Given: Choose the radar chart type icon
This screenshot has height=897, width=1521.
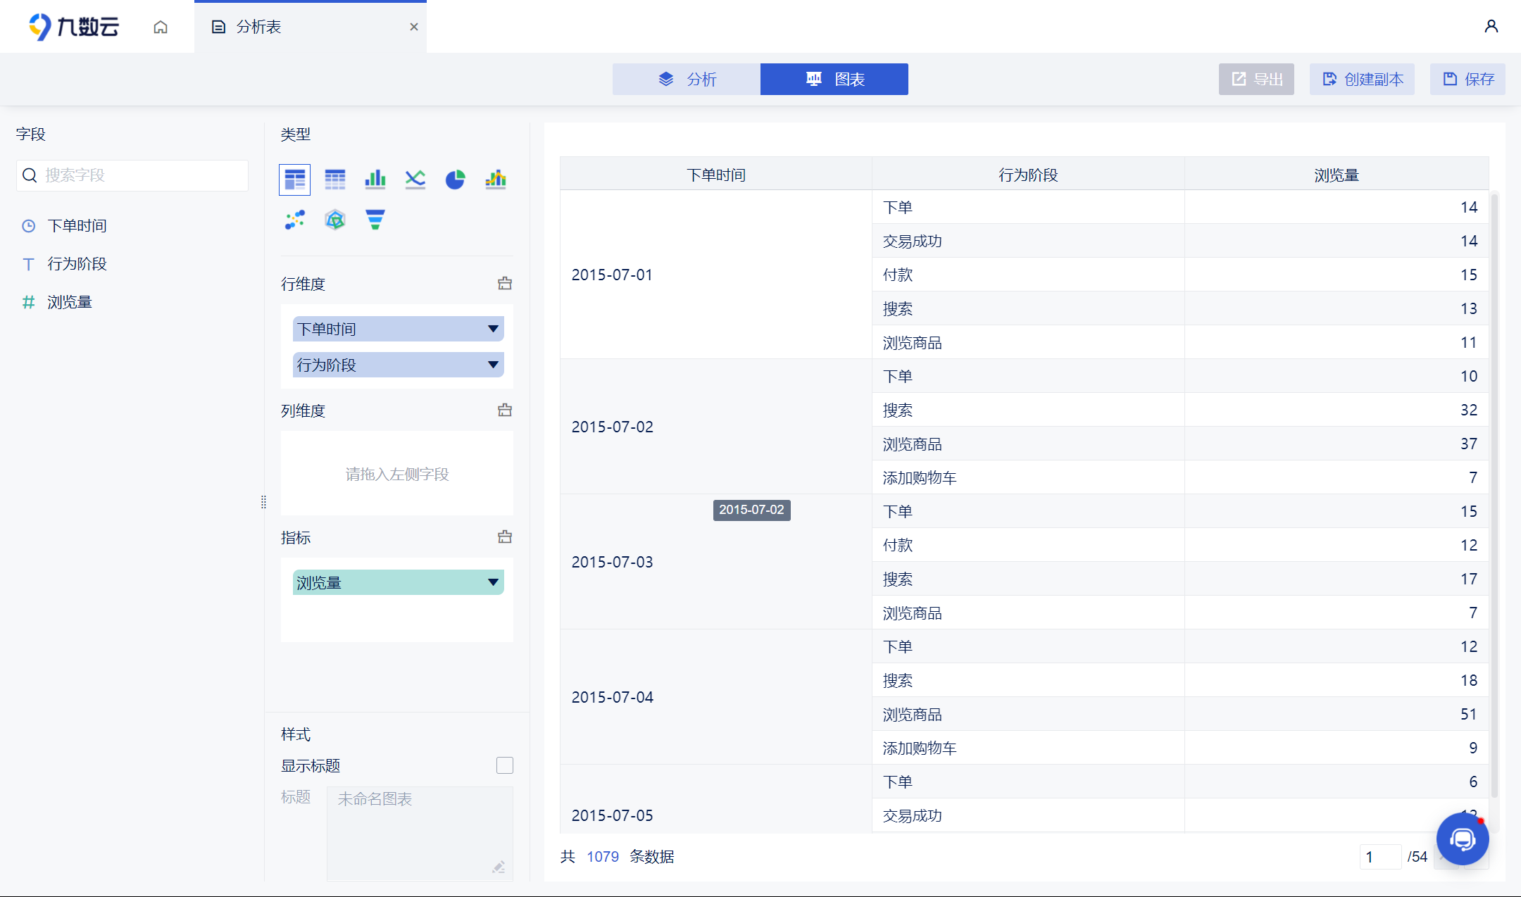Looking at the screenshot, I should click(335, 220).
